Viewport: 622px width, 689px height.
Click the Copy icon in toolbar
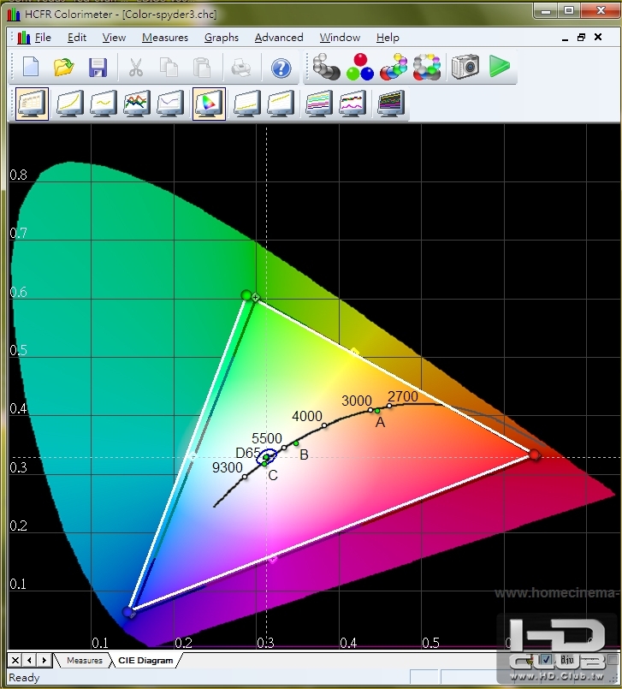[x=169, y=68]
